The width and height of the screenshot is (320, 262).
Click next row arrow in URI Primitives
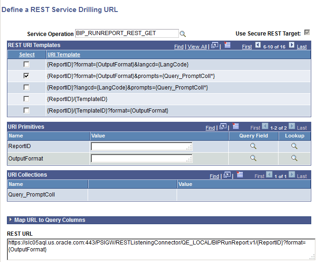point(292,126)
